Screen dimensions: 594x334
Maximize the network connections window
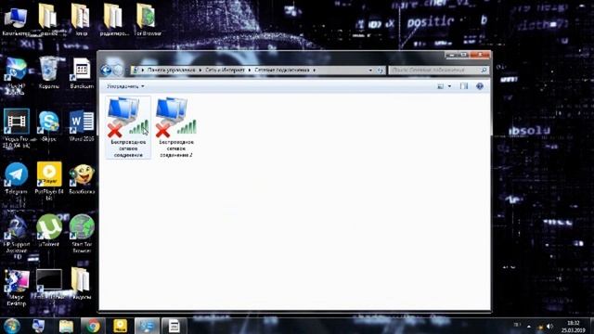pos(463,55)
